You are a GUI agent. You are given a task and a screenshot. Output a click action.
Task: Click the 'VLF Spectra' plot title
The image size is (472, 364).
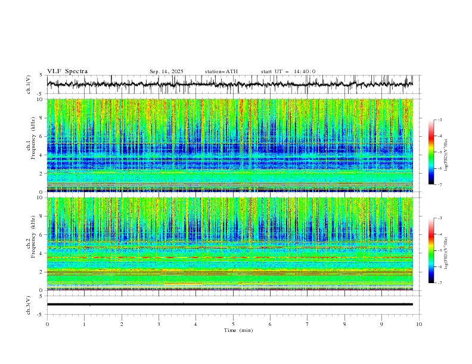click(67, 71)
